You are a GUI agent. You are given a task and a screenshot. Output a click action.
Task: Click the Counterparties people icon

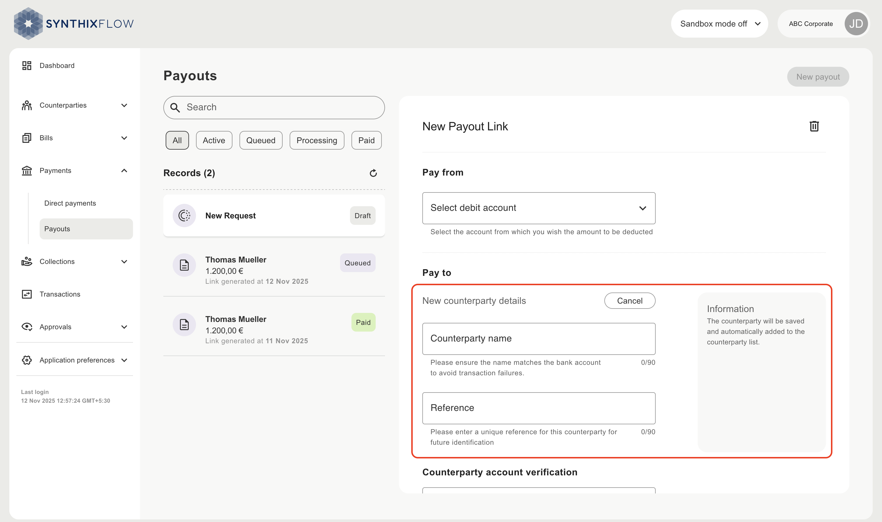pos(27,105)
